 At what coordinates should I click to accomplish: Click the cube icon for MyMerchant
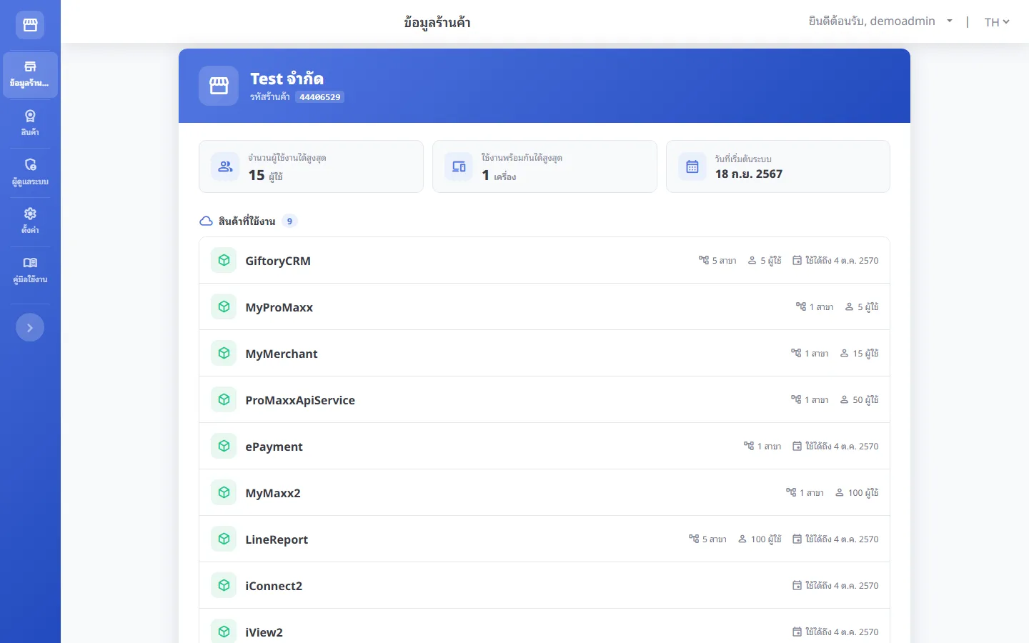[x=224, y=353]
